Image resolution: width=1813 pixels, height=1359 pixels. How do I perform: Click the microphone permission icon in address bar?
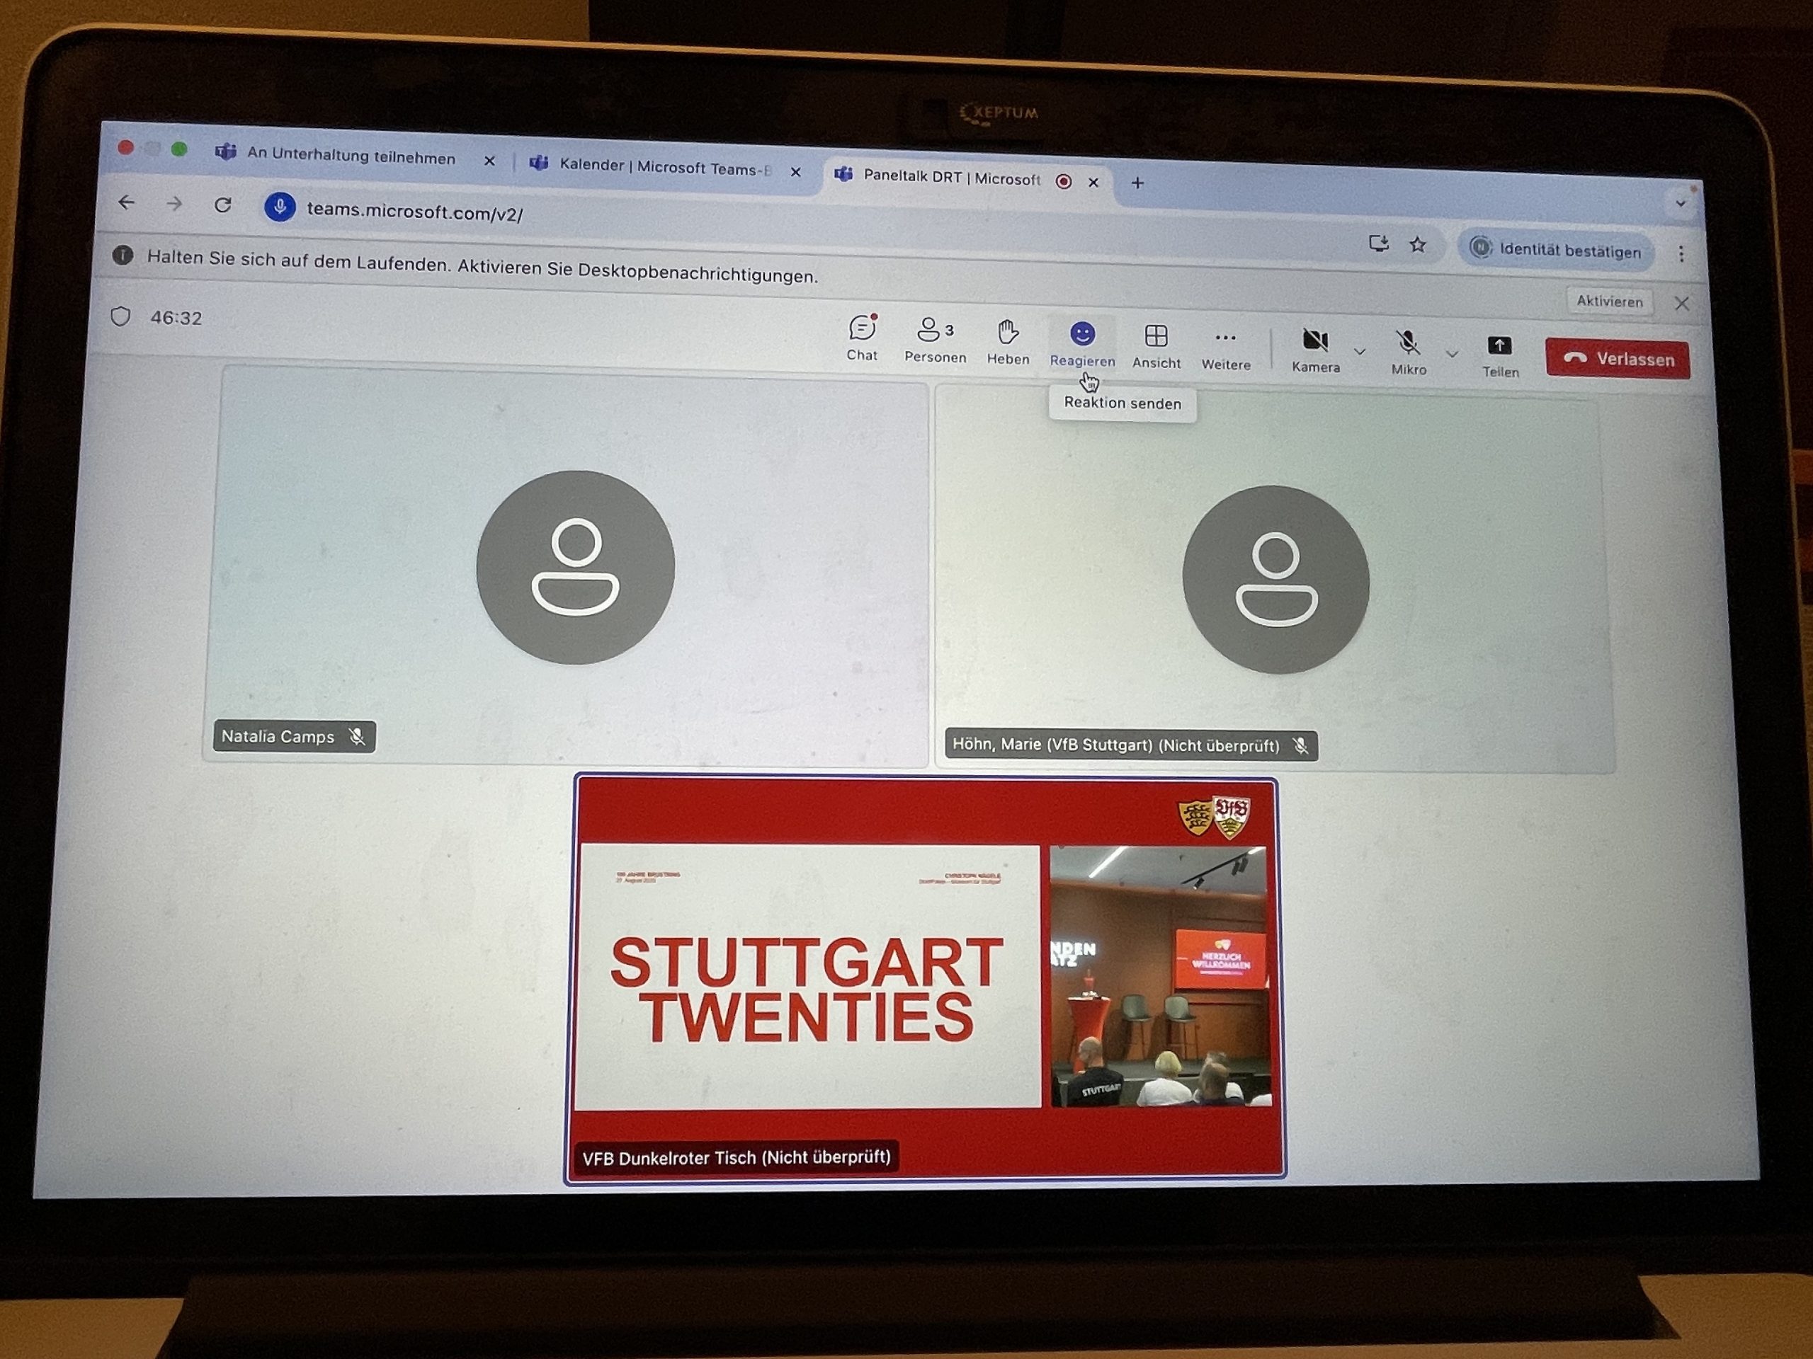pyautogui.click(x=280, y=207)
